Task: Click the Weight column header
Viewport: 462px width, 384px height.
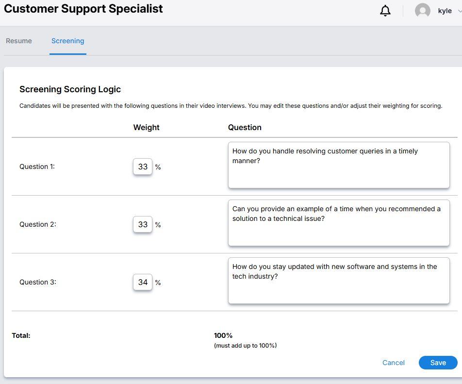Action: click(146, 127)
